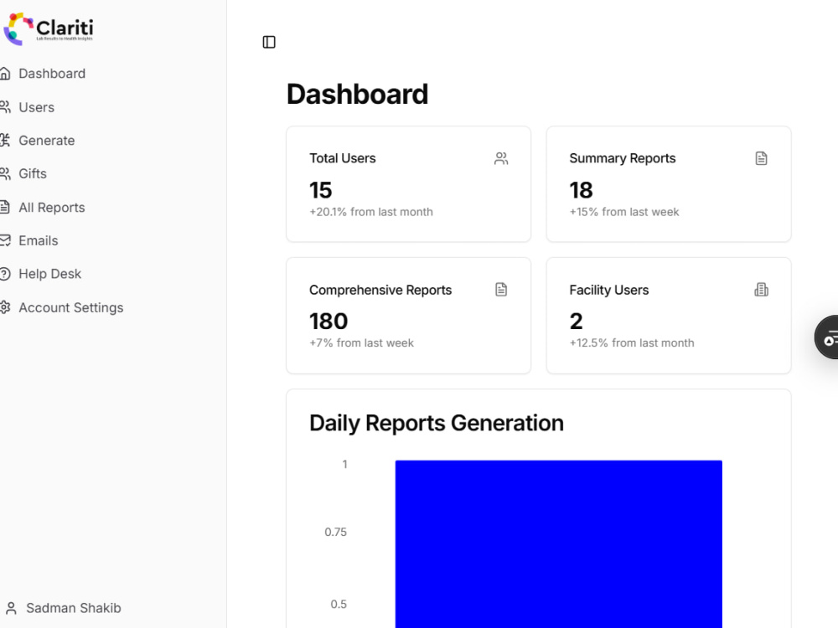
Task: Select the Generate tool icon
Action: [9, 140]
